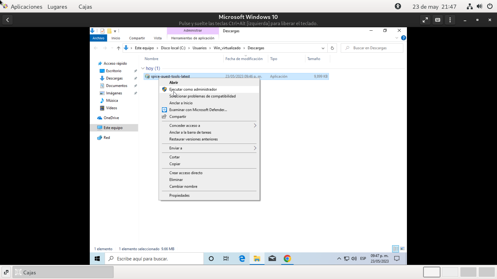Switch to large icons view in Explorer
Screen dimensions: 497x279
point(402,249)
